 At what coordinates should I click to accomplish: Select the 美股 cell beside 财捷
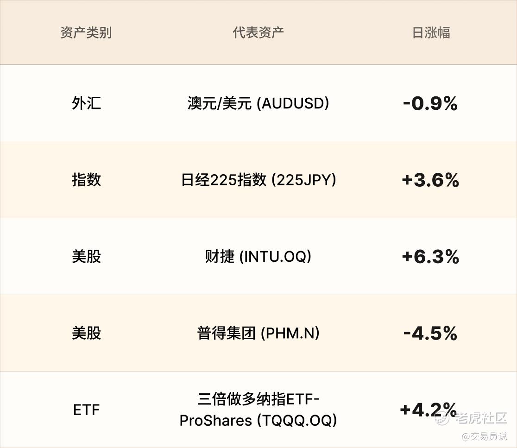click(x=86, y=257)
